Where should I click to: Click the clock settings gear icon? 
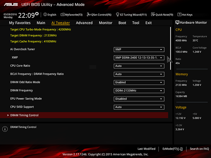coord(37,14)
